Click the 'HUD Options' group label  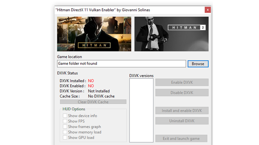click(x=74, y=109)
